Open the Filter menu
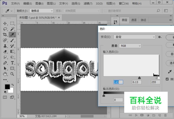Image resolution: width=174 pixels, height=119 pixels. click(x=88, y=4)
